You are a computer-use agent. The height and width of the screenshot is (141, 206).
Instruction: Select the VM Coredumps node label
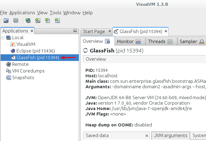click(x=28, y=71)
